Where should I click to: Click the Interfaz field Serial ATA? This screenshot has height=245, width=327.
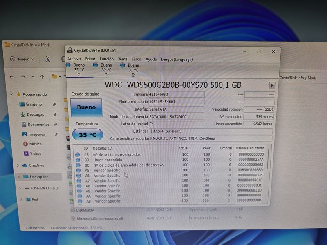pyautogui.click(x=176, y=109)
